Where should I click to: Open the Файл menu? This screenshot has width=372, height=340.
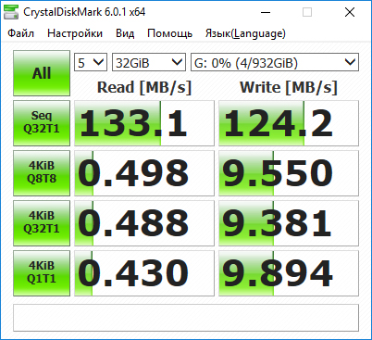[20, 33]
